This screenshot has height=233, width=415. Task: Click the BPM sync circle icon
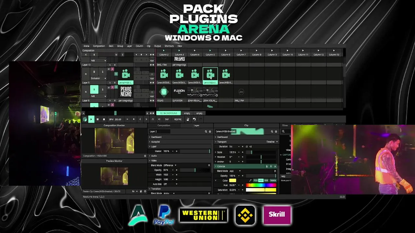pyautogui.click(x=85, y=119)
